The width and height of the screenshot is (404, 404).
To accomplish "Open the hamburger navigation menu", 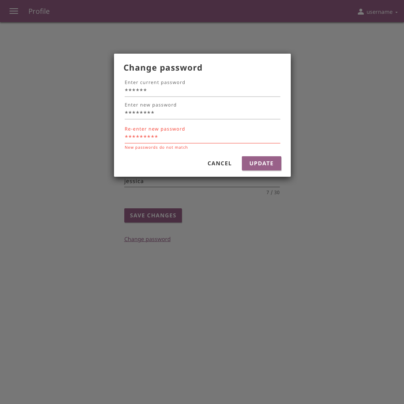I will point(14,11).
